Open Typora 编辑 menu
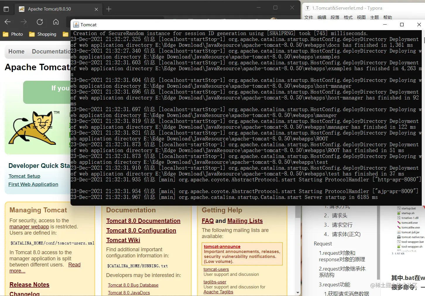Image resolution: width=425 pixels, height=296 pixels. (x=322, y=17)
